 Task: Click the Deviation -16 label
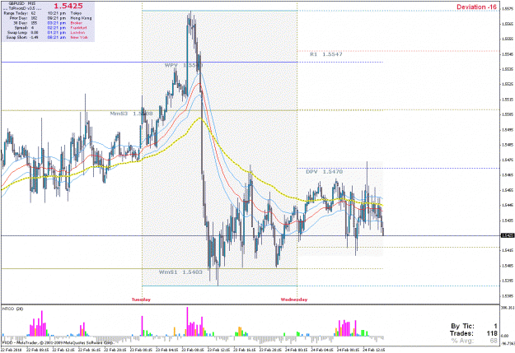pos(476,7)
